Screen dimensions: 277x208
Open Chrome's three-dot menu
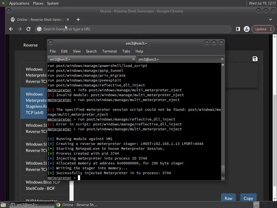click(271, 29)
